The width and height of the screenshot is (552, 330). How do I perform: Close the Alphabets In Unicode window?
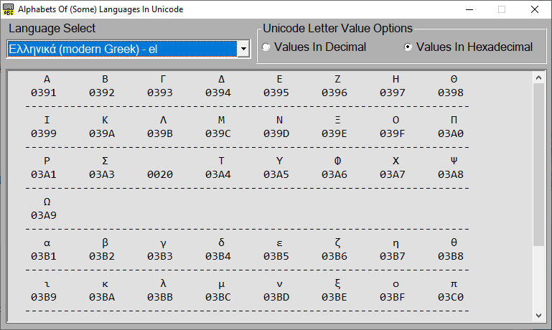coord(535,9)
